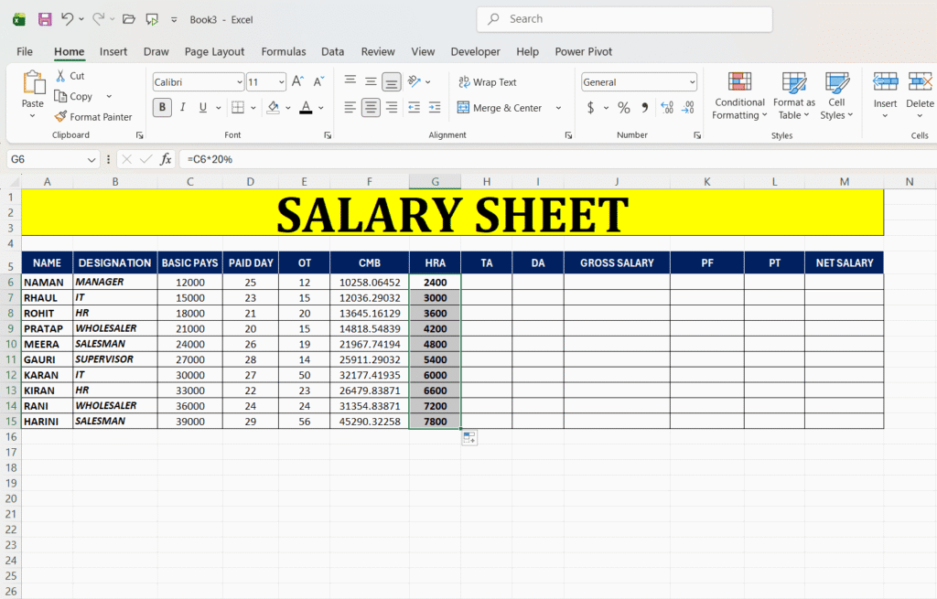This screenshot has height=599, width=937.
Task: Open the Alignment group dialog launcher
Action: click(x=568, y=135)
